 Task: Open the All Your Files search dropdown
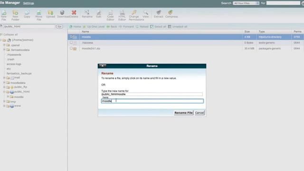pos(246,3)
